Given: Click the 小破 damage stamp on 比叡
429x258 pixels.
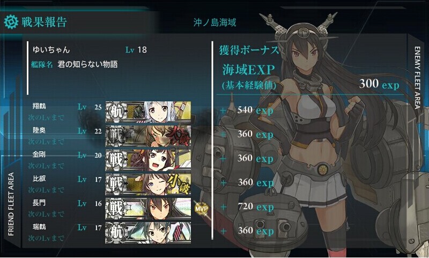Looking at the screenshot, I should (179, 184).
